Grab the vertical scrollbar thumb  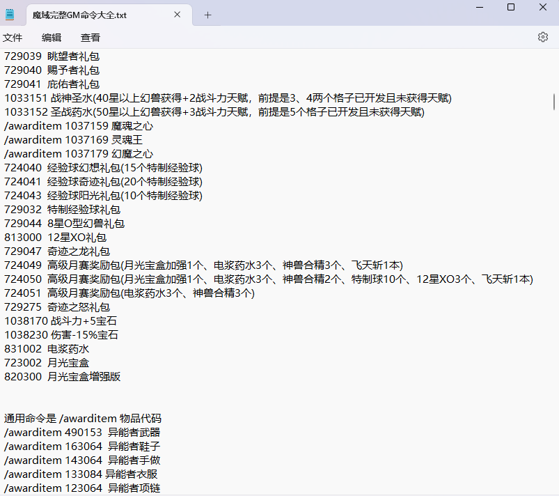[554, 102]
